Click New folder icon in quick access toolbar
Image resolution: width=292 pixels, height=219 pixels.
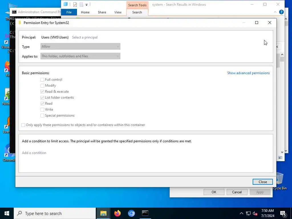[81, 5]
